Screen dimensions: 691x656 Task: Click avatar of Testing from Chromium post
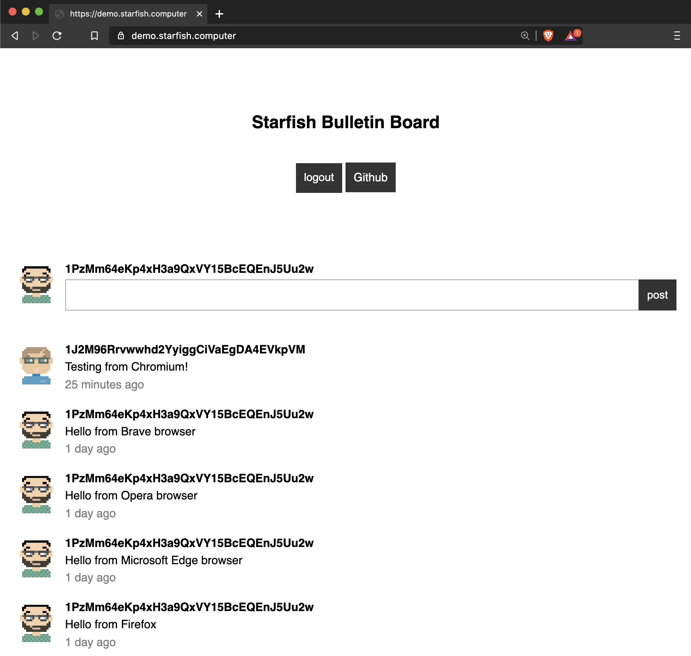click(x=36, y=366)
